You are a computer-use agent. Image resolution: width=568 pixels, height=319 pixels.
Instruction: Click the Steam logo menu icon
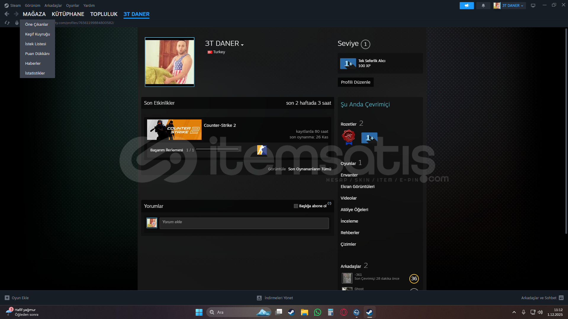click(x=7, y=5)
